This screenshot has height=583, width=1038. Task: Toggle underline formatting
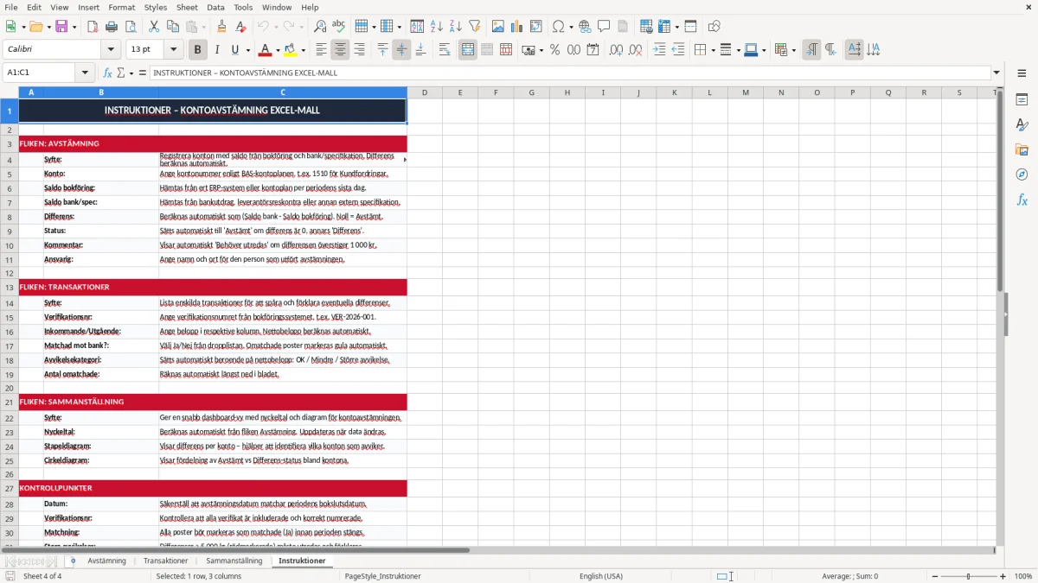click(x=235, y=50)
